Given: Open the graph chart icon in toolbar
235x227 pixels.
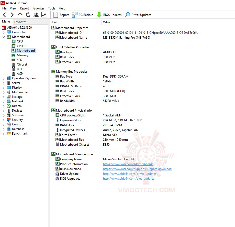Looking at the screenshot, I should point(44,15).
